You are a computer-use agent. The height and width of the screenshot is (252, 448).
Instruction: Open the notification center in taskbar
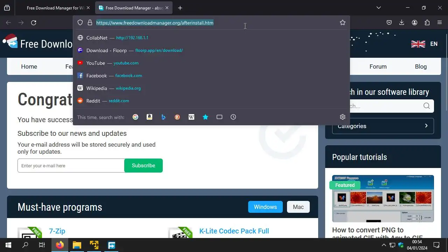click(436, 245)
